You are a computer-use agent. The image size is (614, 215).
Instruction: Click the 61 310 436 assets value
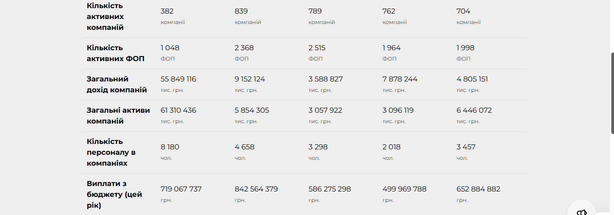(178, 110)
